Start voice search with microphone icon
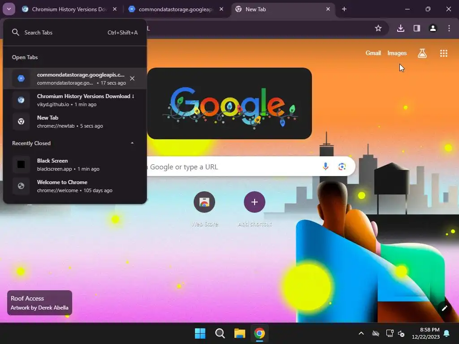 [325, 167]
